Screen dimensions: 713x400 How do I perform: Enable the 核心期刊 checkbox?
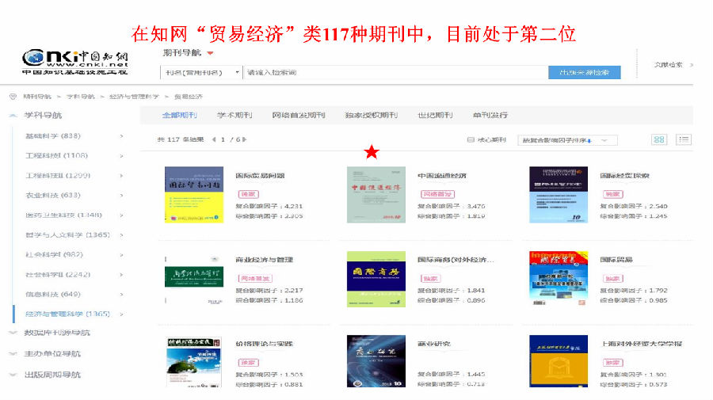click(x=471, y=140)
